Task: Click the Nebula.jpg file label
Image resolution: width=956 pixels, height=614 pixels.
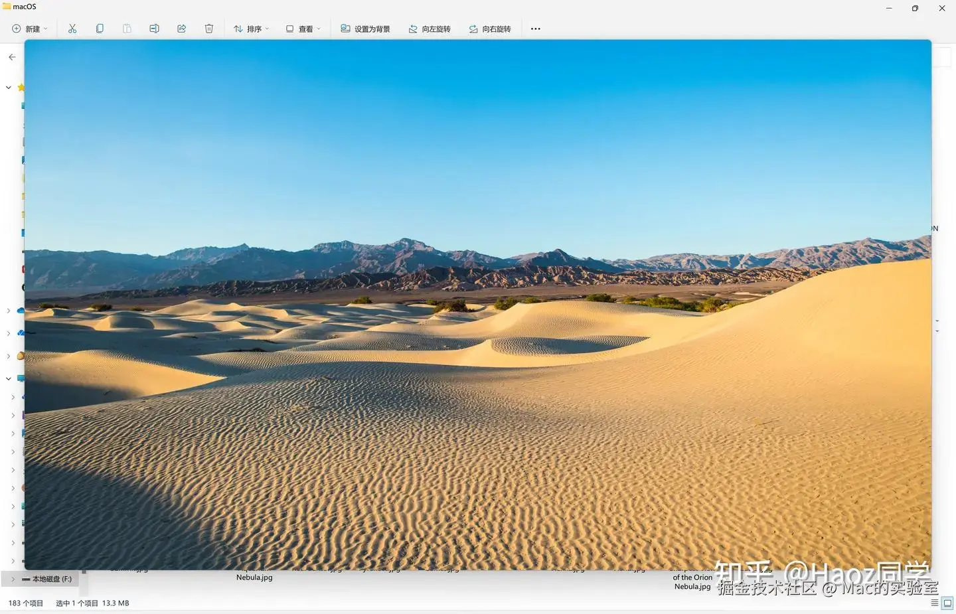Action: click(x=254, y=577)
